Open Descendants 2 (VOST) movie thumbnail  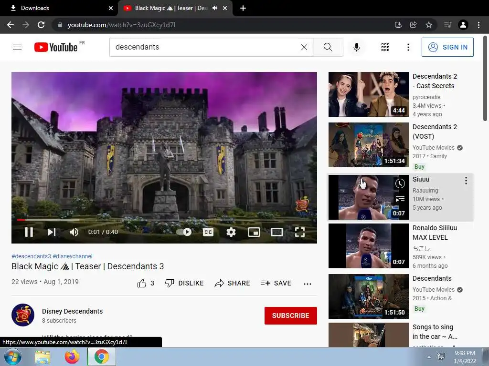(x=368, y=145)
